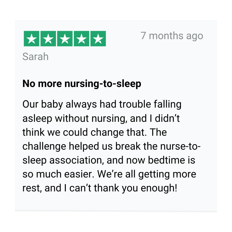The image size is (232, 232).
Task: Click the fourth green rating star
Action: click(x=81, y=39)
